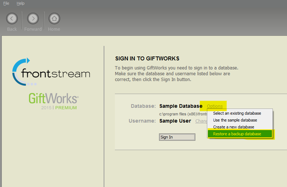
Task: Click the Sign In To GiftWorks heading
Action: tap(147, 59)
